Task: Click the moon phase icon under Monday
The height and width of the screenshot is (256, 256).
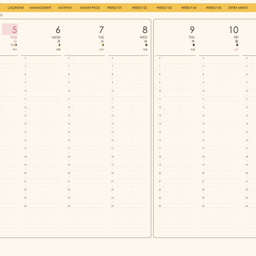Action: [59, 45]
